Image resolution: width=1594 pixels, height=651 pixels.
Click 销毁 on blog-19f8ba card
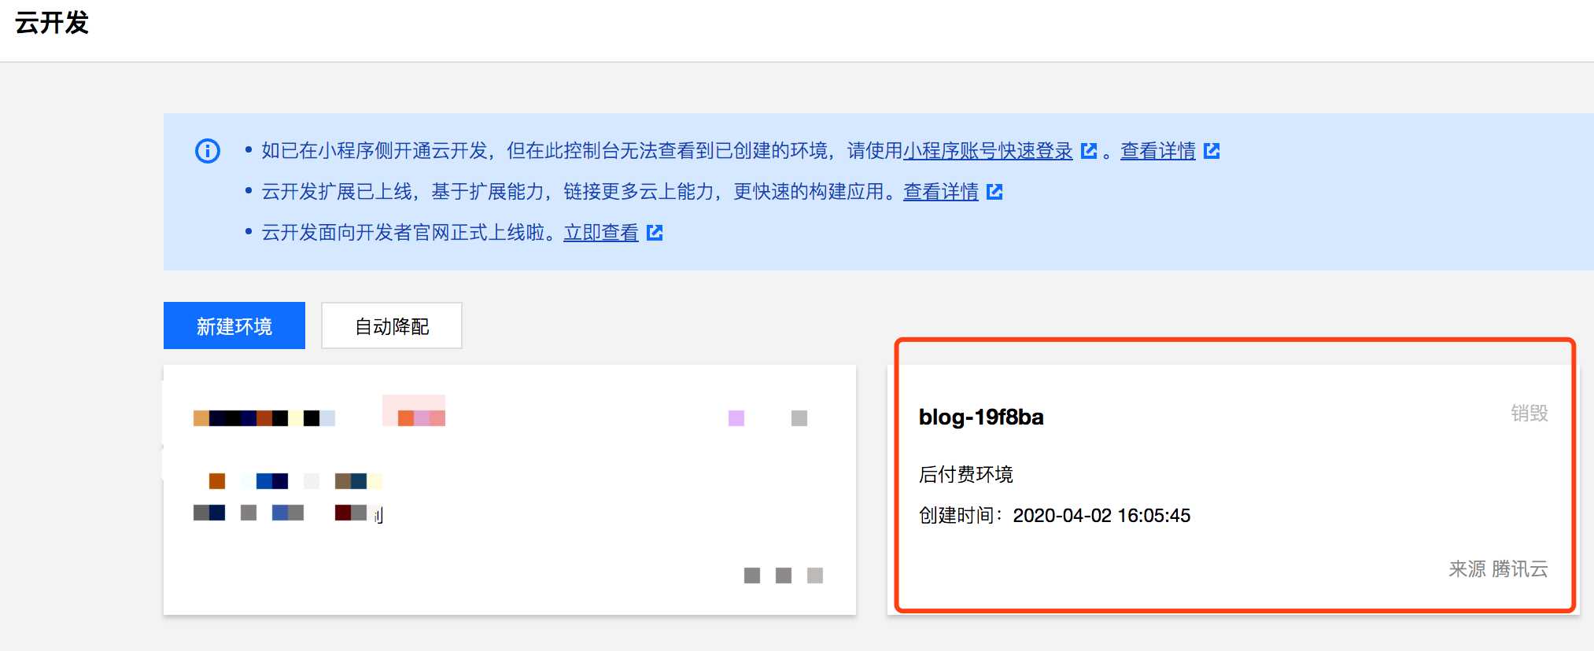pos(1529,414)
